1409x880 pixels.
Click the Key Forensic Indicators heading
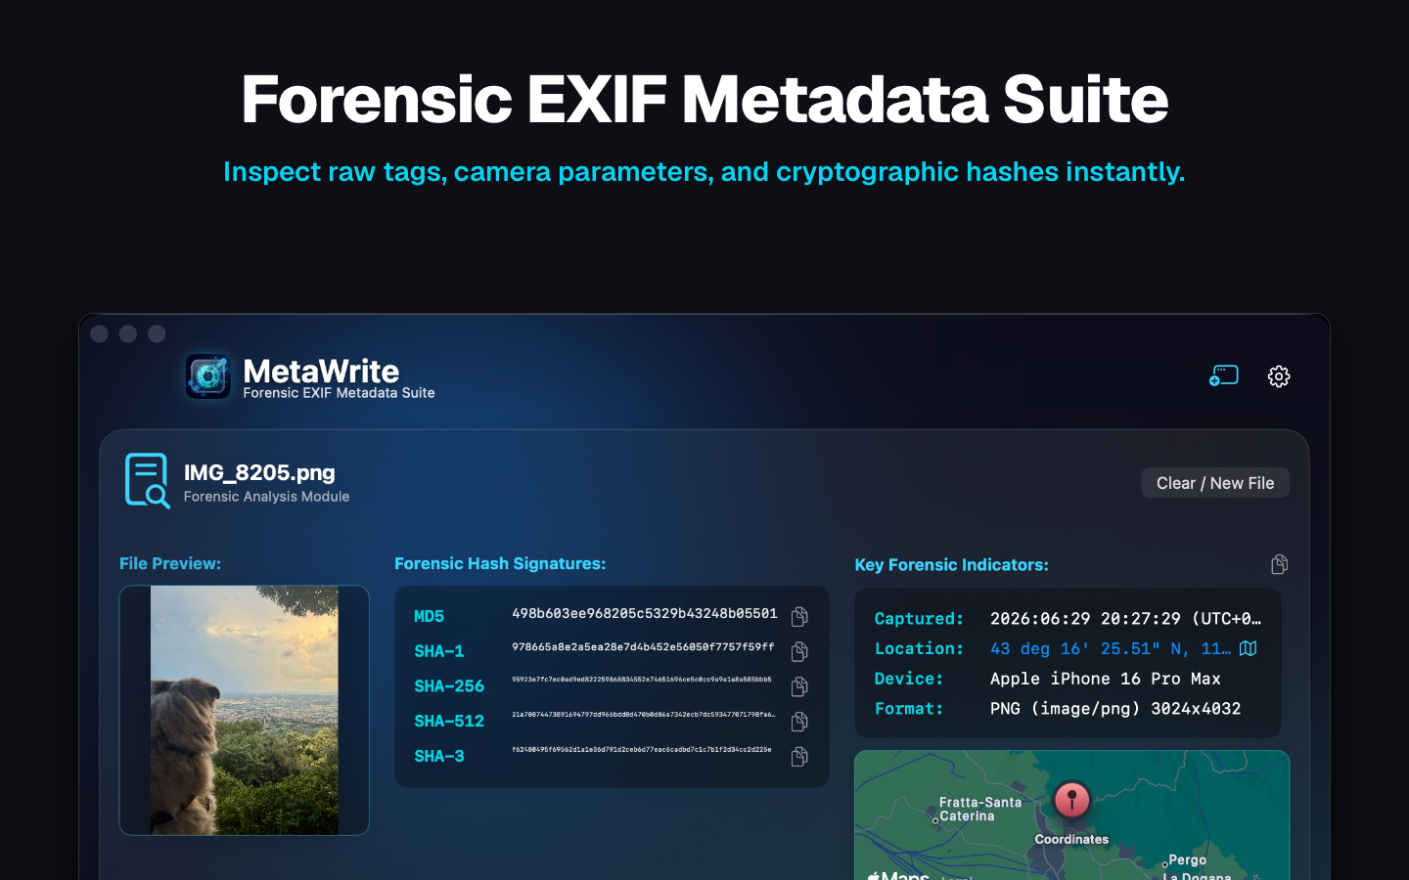[952, 565]
